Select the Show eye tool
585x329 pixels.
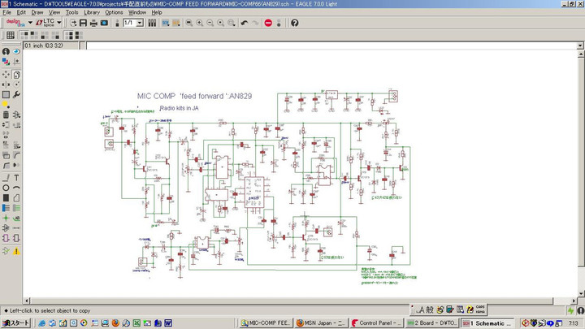click(17, 51)
